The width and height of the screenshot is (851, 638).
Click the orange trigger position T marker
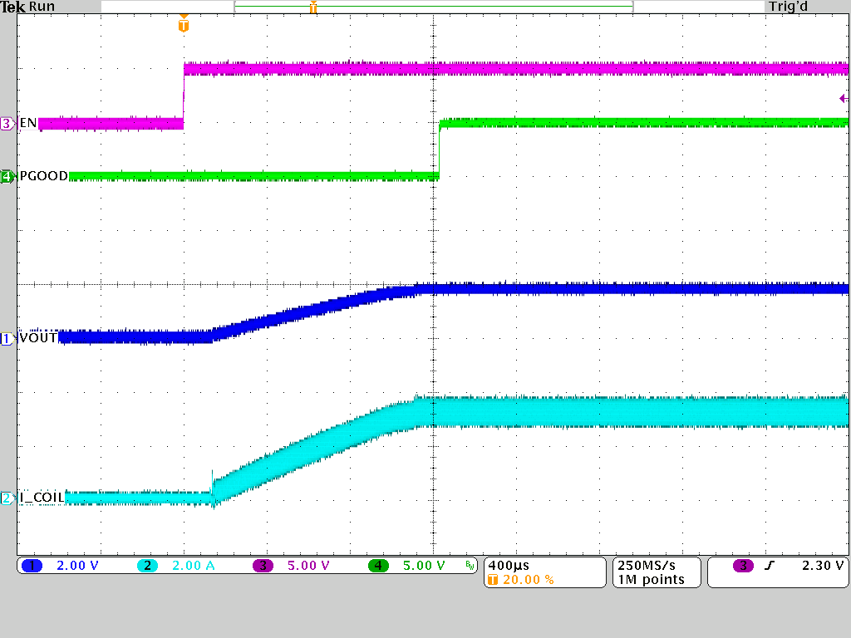coord(184,25)
